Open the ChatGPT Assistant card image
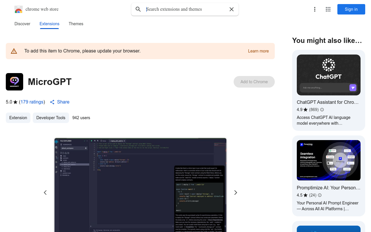This screenshot has width=371, height=232. pos(329,75)
